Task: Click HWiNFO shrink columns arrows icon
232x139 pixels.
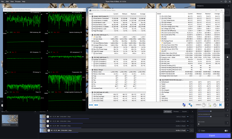Action: (x=96, y=105)
